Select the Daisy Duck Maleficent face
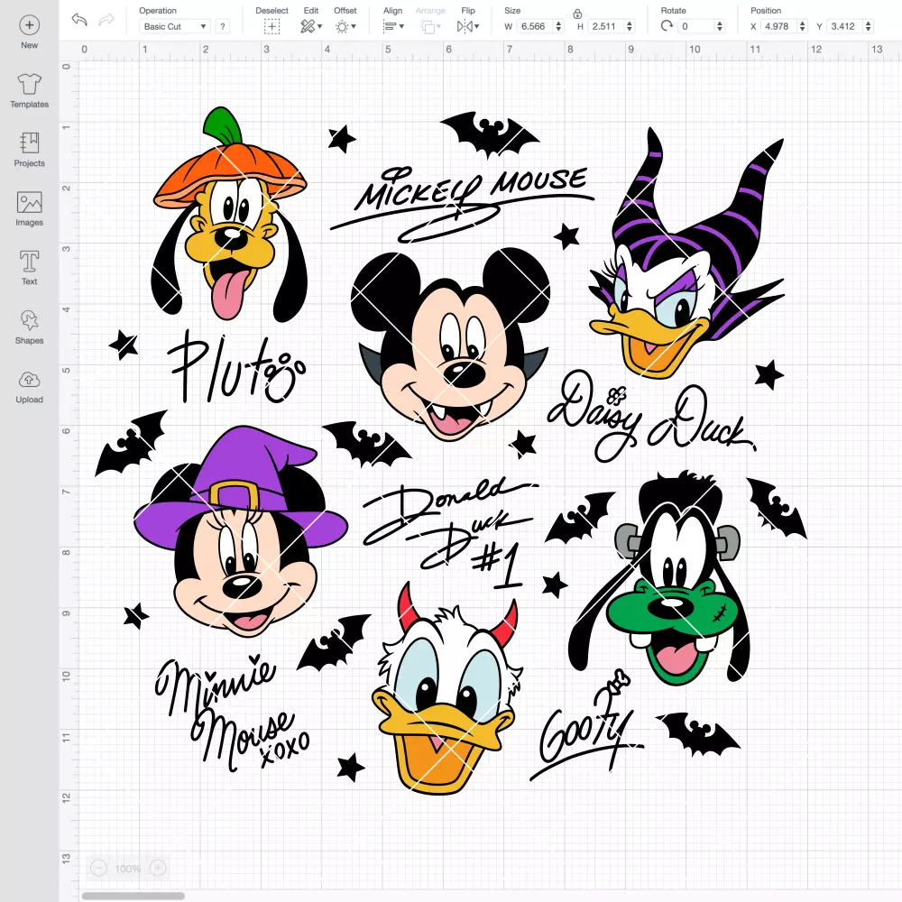Image resolution: width=902 pixels, height=902 pixels. click(x=686, y=253)
